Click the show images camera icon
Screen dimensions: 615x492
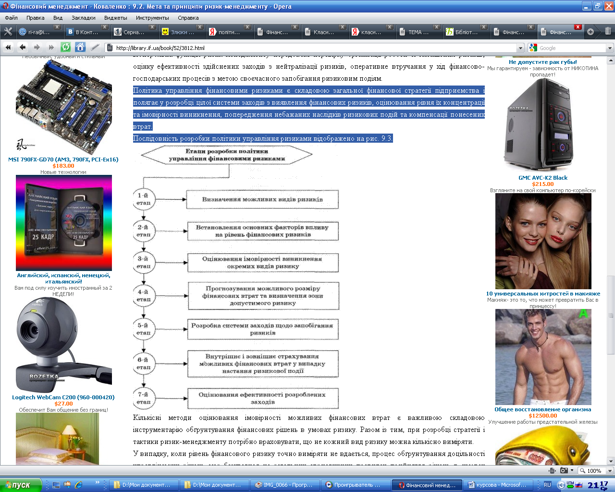click(x=564, y=471)
